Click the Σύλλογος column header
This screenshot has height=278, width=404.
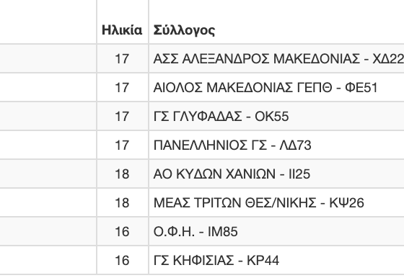coord(184,30)
